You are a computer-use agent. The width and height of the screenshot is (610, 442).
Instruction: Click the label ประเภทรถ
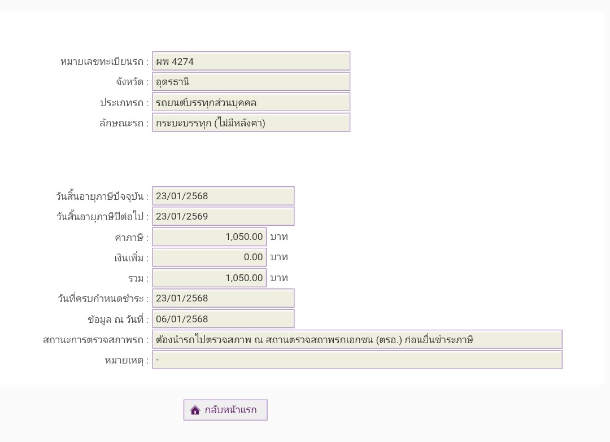(x=124, y=103)
